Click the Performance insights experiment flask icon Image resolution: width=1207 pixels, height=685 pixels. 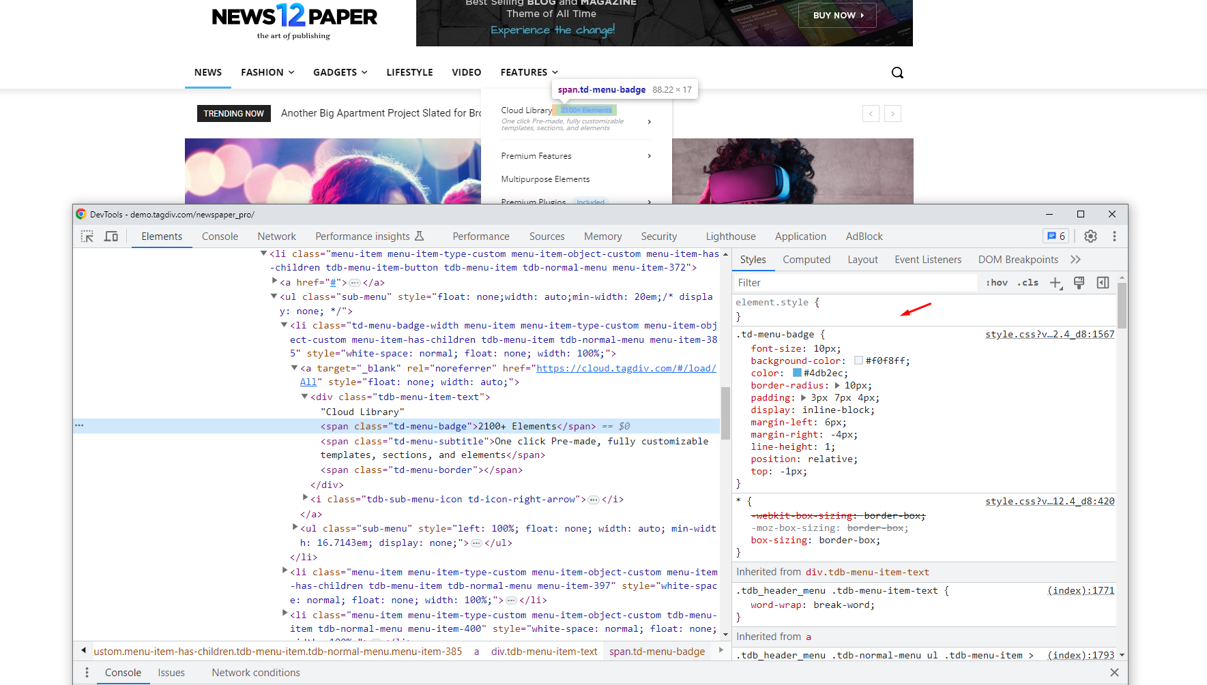click(420, 236)
